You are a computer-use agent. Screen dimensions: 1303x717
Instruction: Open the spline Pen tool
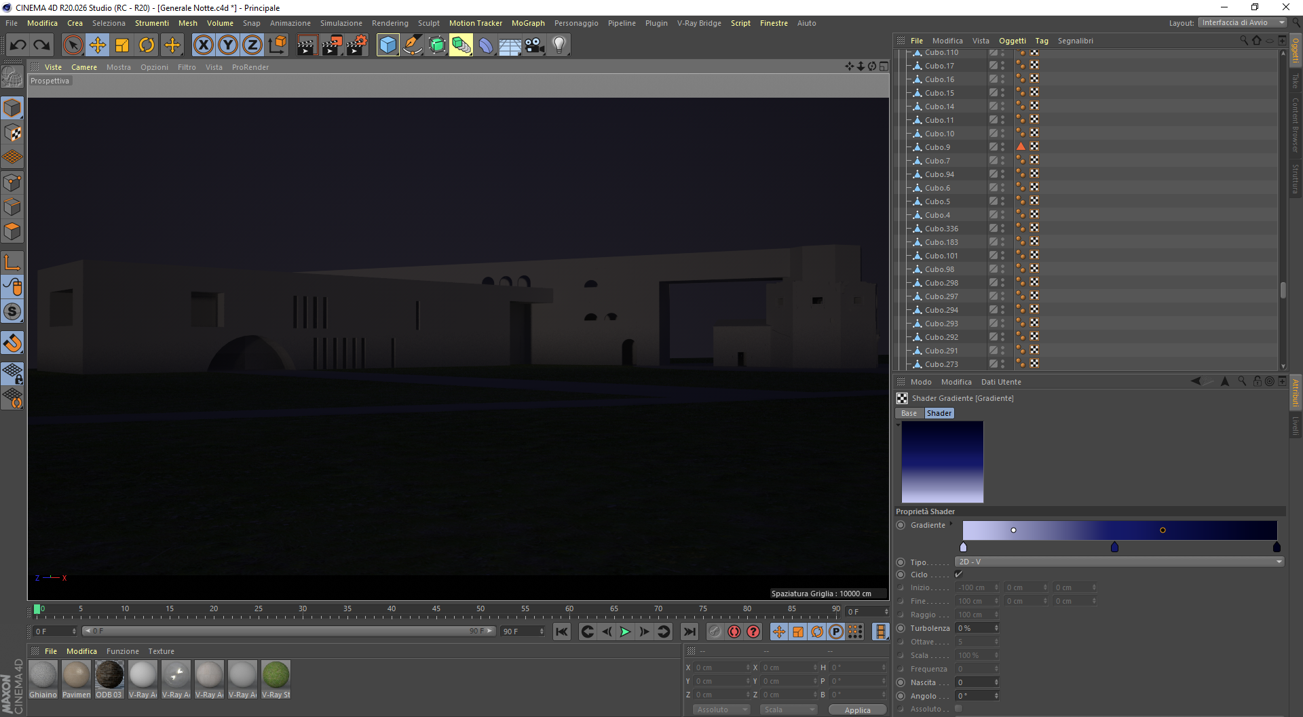(x=412, y=45)
